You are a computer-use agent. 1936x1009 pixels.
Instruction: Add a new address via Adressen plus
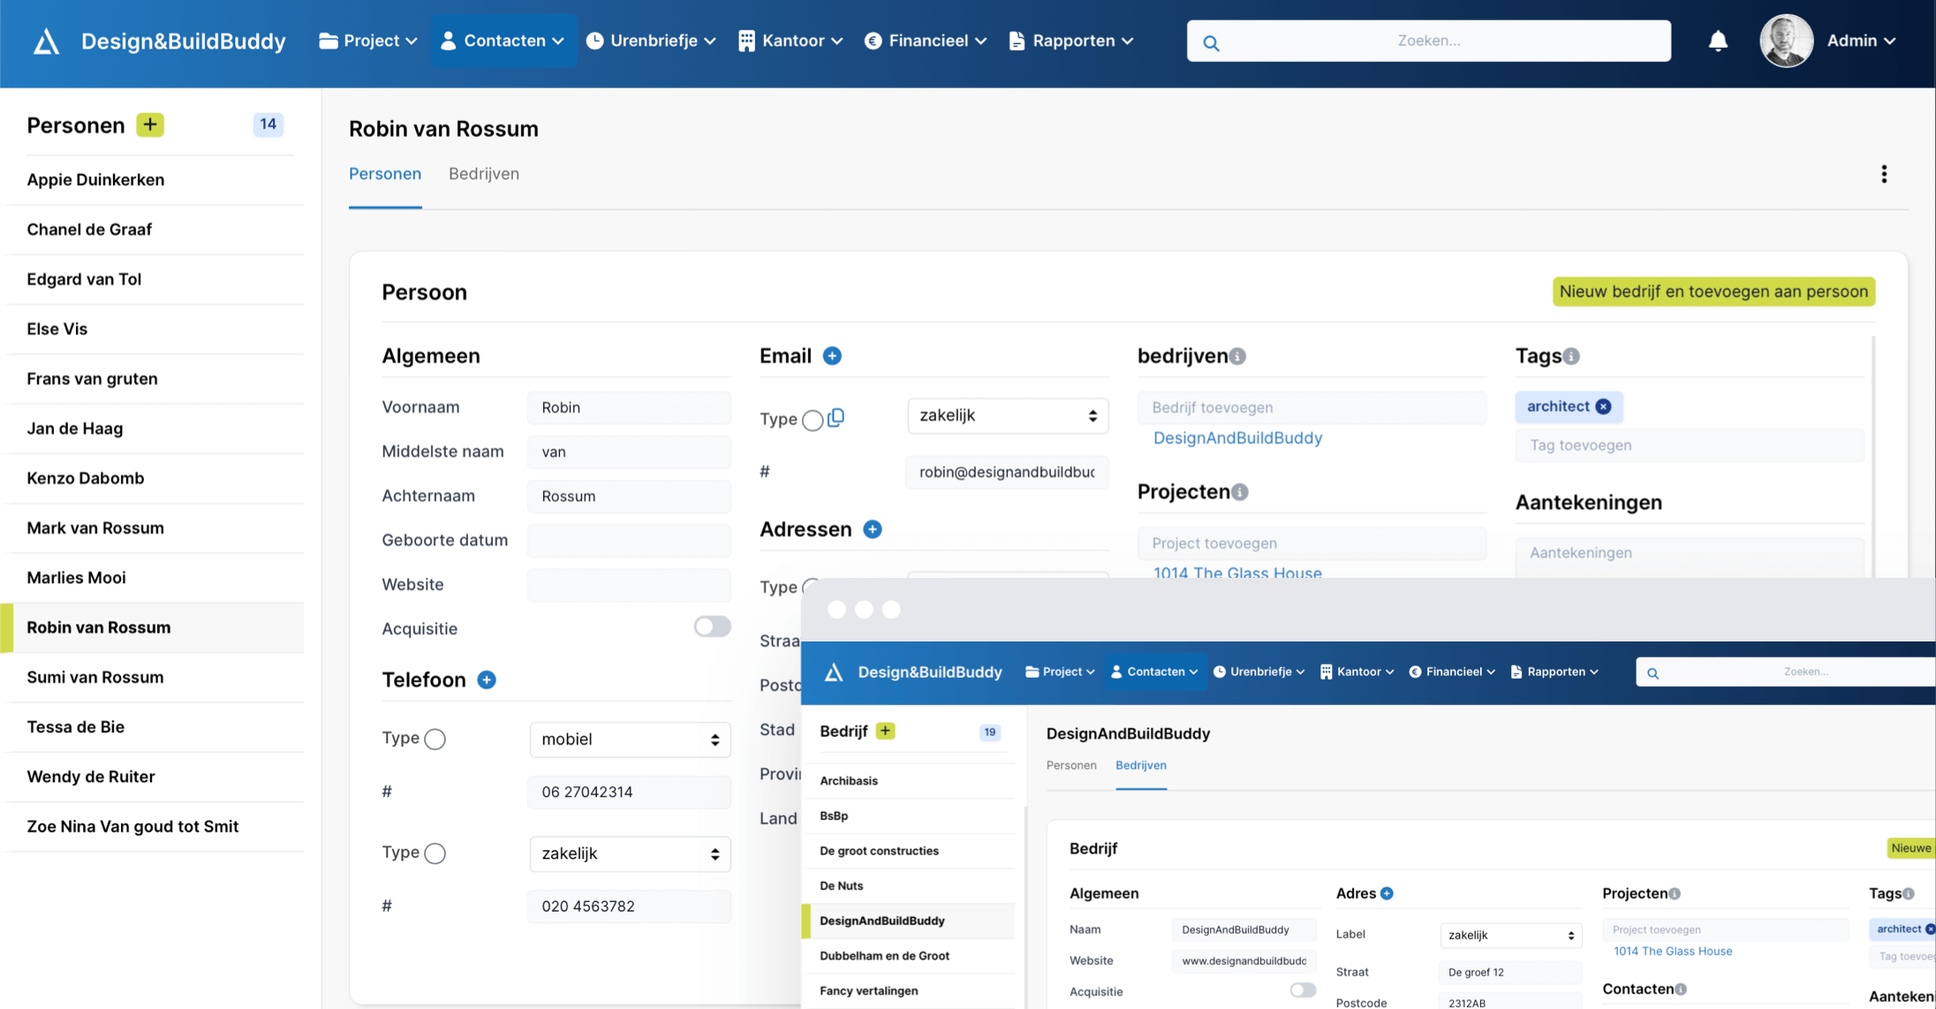point(873,529)
